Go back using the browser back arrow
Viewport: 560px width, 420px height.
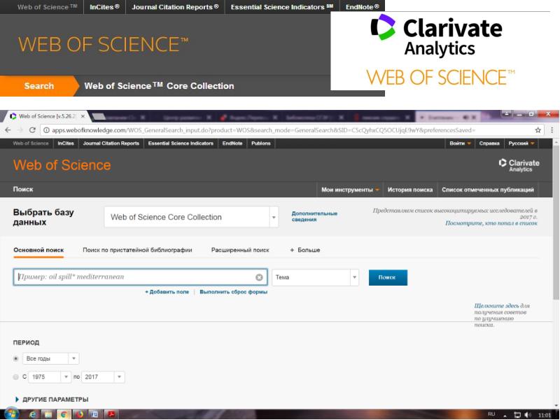(x=8, y=130)
